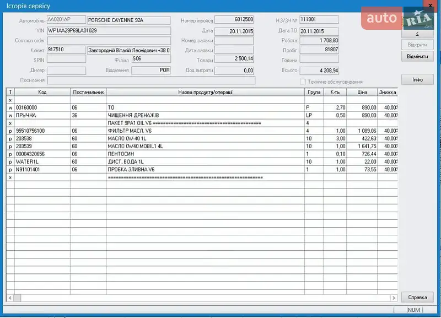Close the Історія сервісу window

(x=429, y=6)
